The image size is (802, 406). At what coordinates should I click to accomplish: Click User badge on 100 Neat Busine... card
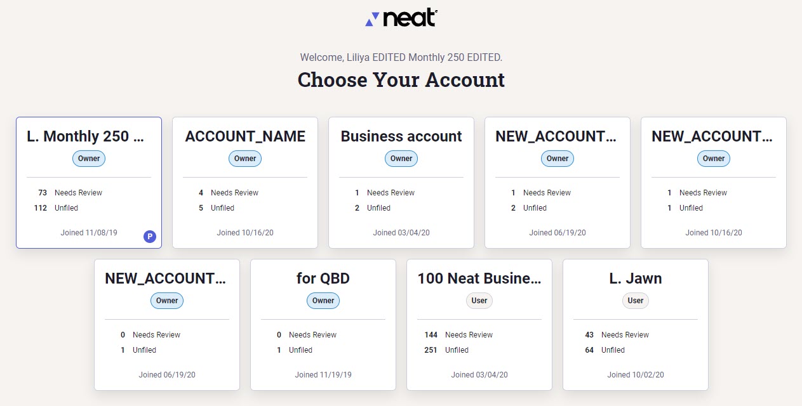coord(479,301)
